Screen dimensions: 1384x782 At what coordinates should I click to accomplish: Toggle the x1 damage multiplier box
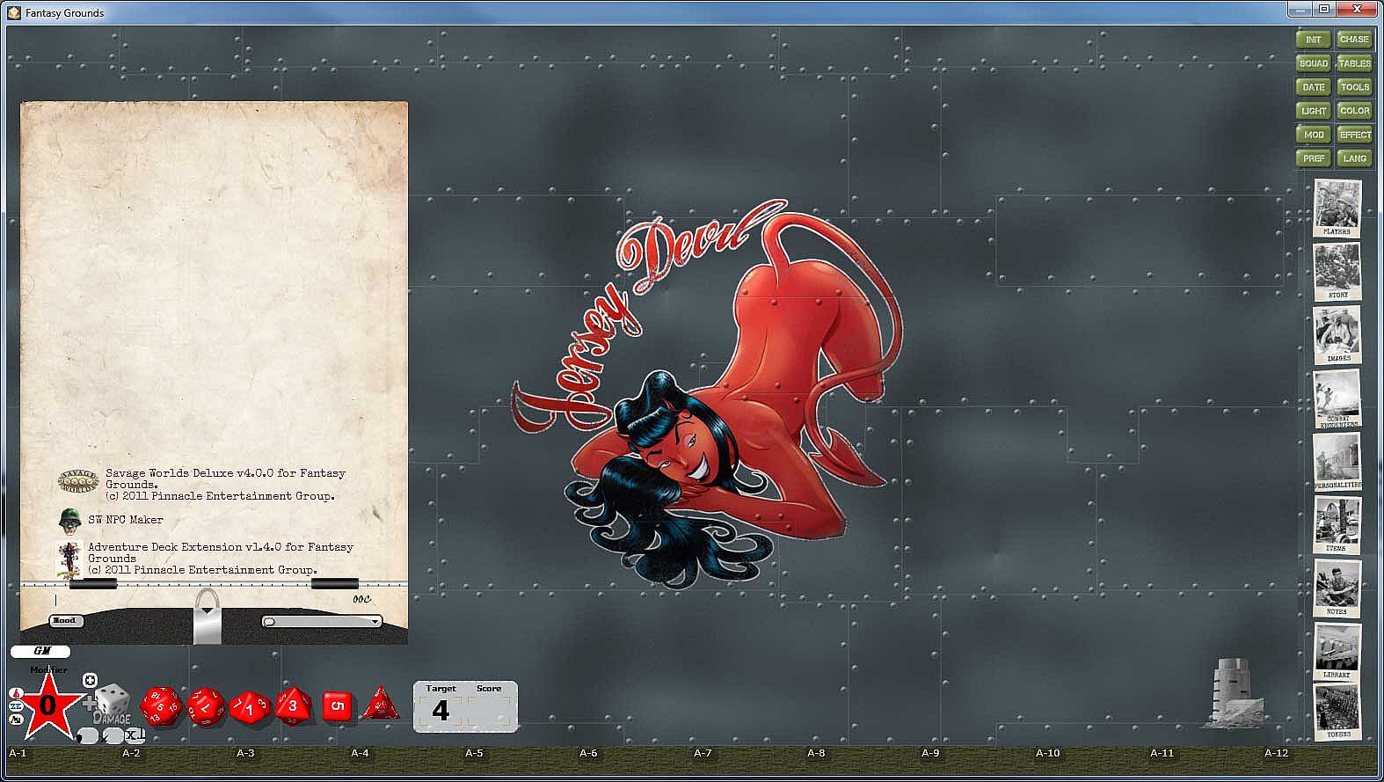(135, 734)
